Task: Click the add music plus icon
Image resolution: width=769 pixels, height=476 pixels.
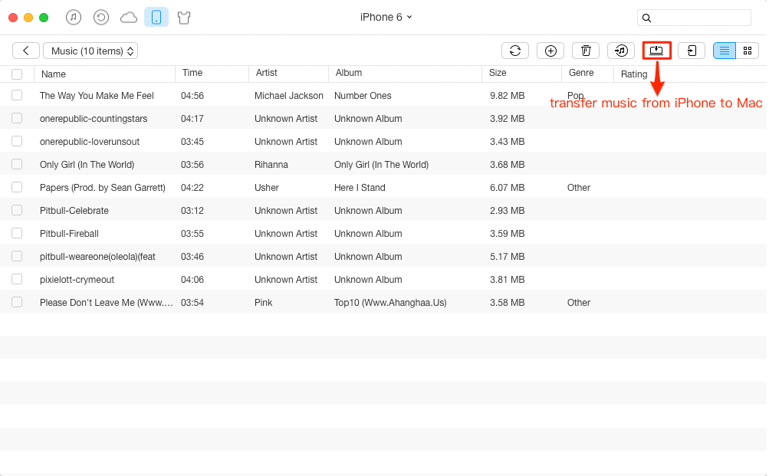Action: point(550,51)
